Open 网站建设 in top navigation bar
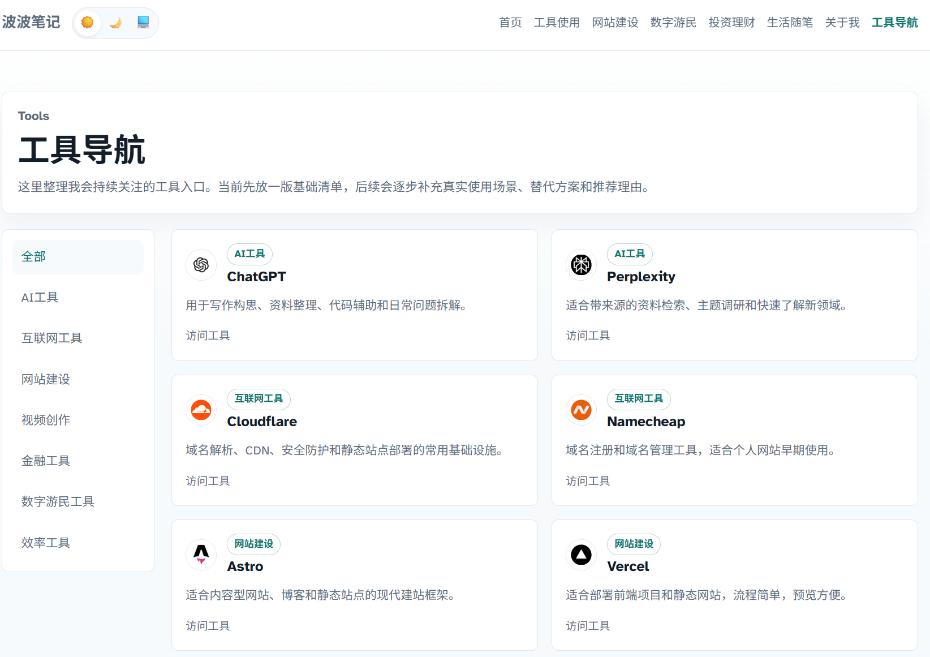930x657 pixels. coord(615,23)
